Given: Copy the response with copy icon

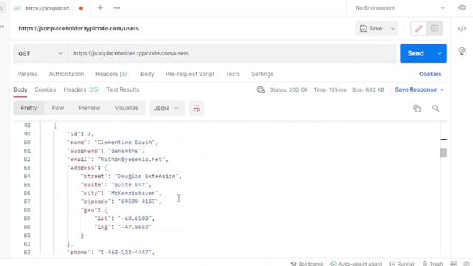Looking at the screenshot, I should tap(417, 109).
